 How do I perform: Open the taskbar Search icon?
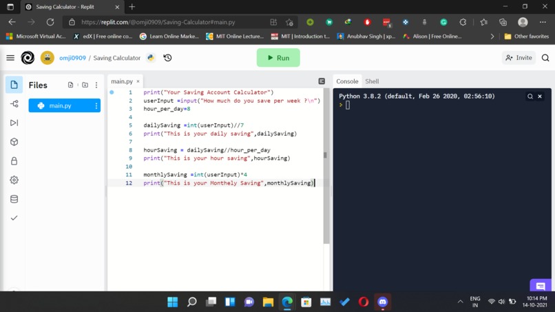[192, 302]
